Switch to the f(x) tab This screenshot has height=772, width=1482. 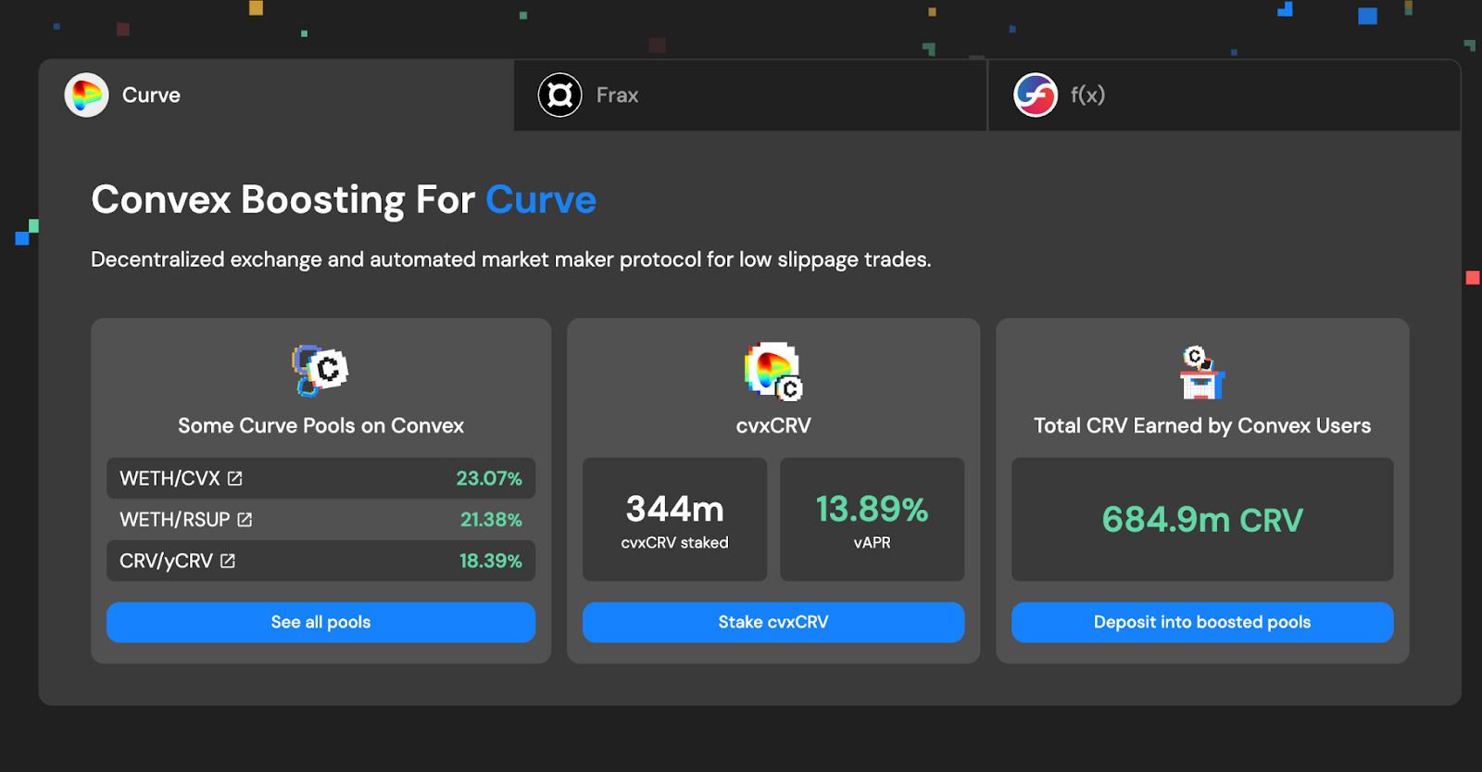(x=1225, y=95)
